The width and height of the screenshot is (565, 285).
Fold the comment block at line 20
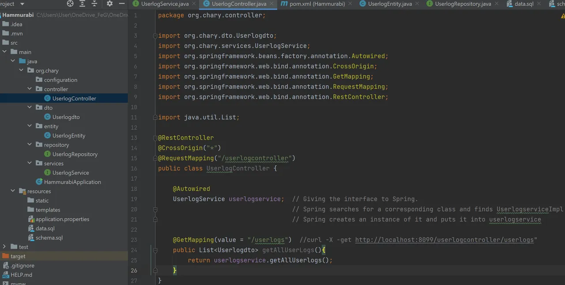coord(155,209)
